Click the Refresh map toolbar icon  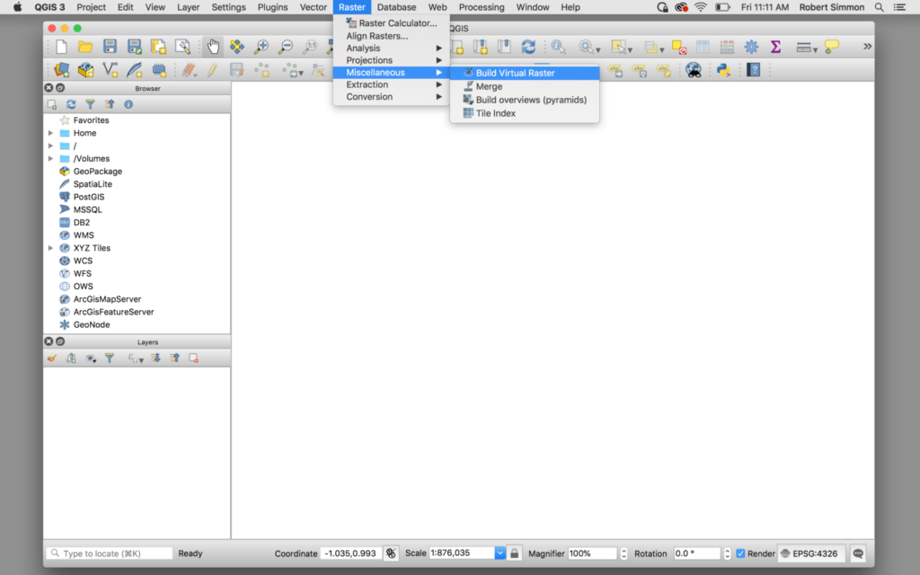click(528, 47)
